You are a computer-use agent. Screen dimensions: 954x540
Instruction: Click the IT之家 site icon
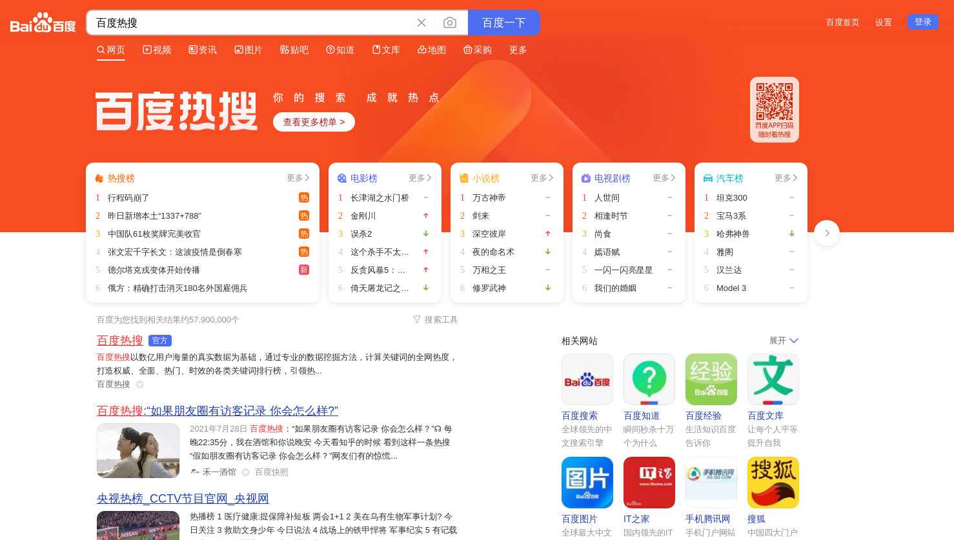[649, 483]
